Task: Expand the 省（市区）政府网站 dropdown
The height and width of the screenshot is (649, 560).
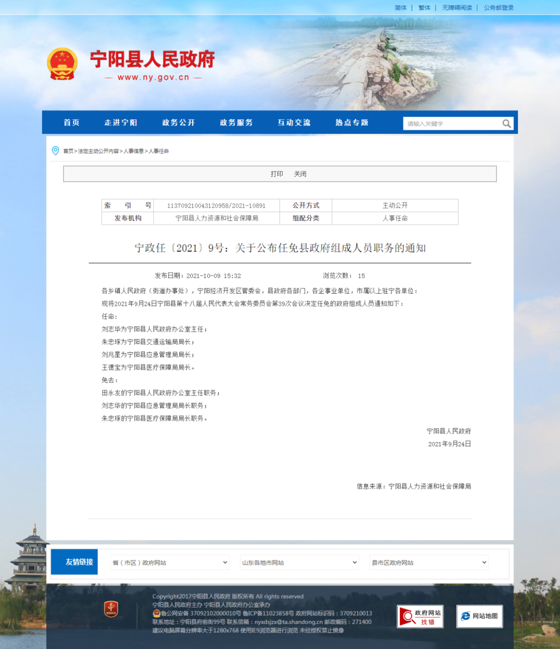Action: point(170,562)
